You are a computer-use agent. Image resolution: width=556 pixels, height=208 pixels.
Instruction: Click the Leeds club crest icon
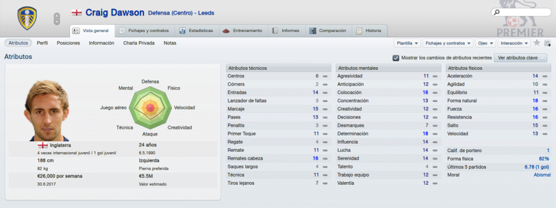[x=27, y=18]
